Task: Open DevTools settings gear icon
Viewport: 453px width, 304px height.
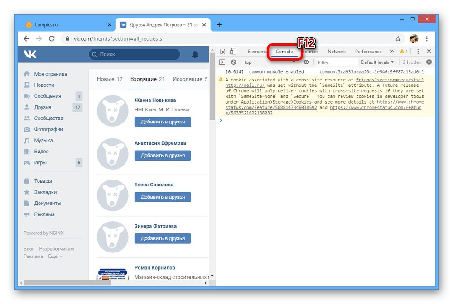Action: click(429, 62)
